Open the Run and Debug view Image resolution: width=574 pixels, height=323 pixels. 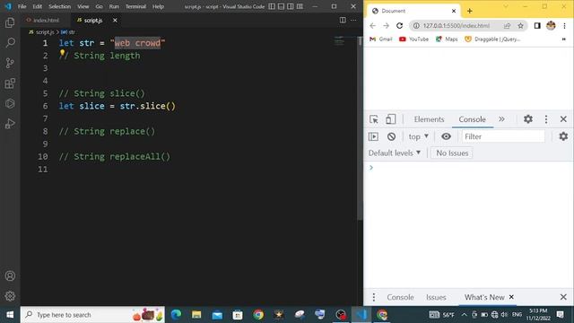pyautogui.click(x=10, y=124)
